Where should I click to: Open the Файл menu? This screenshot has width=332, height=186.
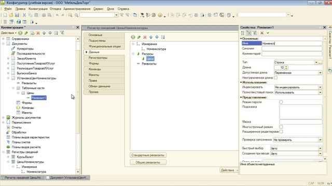tap(8, 9)
